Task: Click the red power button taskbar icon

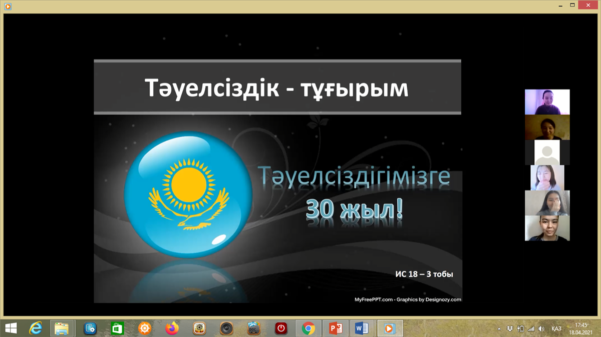Action: pos(281,328)
